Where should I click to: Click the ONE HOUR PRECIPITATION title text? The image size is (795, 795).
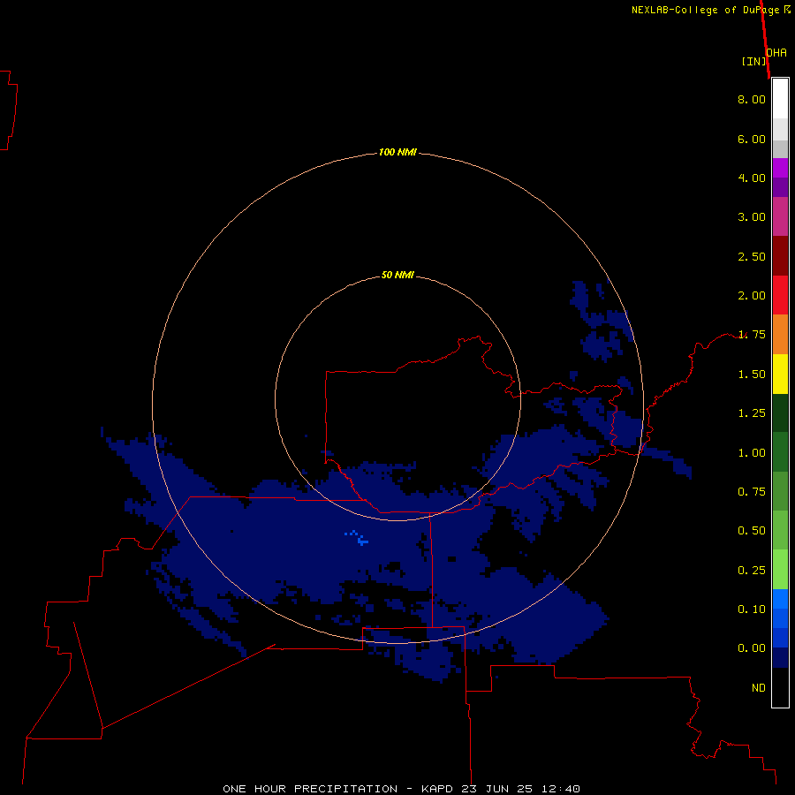coord(310,789)
